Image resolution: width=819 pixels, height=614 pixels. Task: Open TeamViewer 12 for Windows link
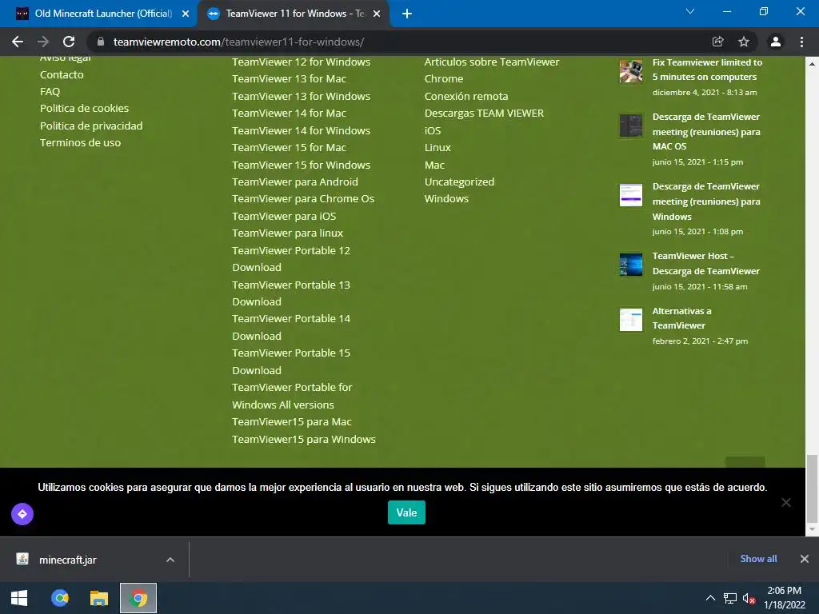302,62
